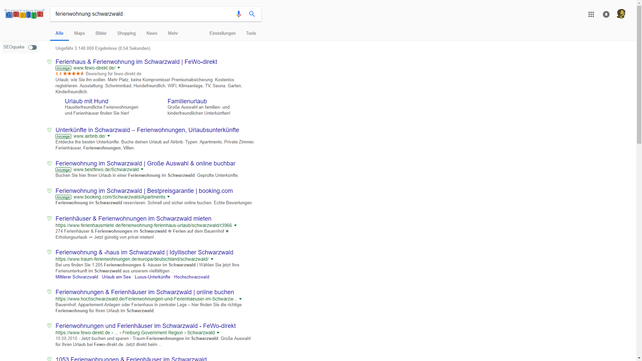
Task: Open 'Hochschwarzwald' sublink
Action: pyautogui.click(x=192, y=277)
